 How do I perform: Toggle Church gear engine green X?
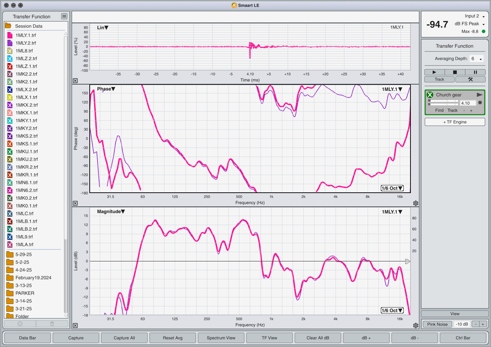coord(430,95)
